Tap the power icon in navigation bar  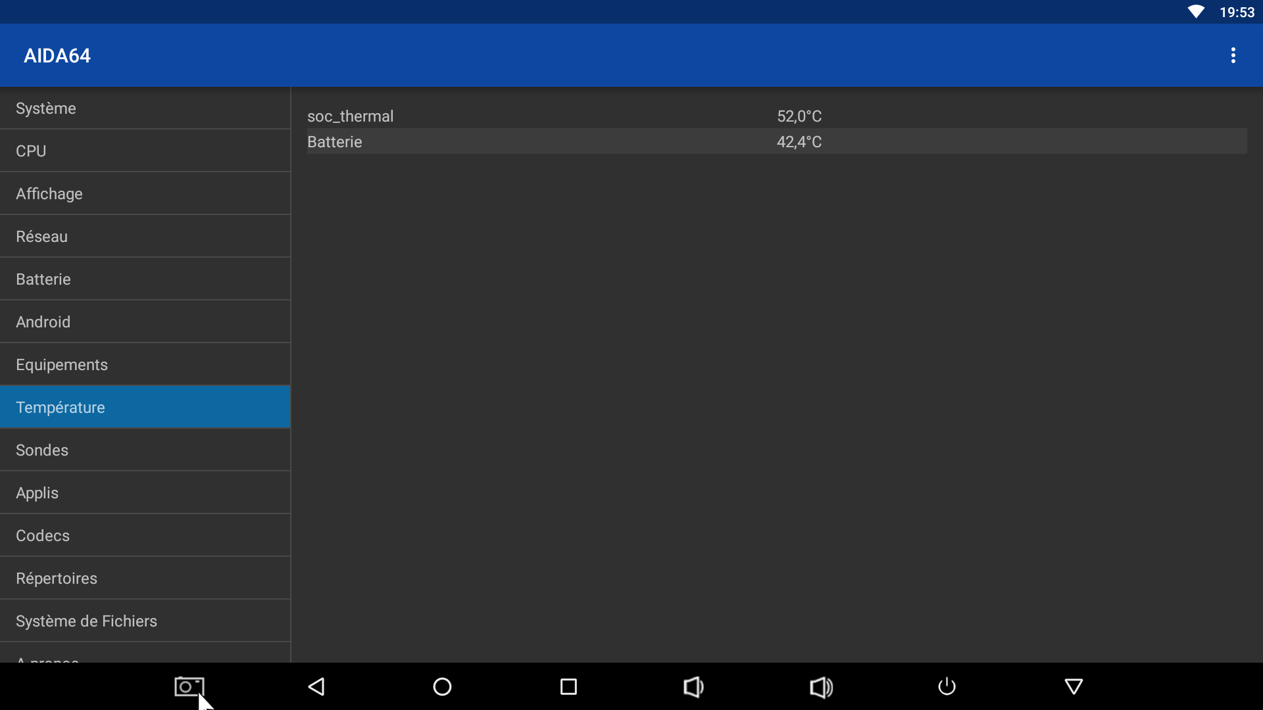[x=947, y=686]
